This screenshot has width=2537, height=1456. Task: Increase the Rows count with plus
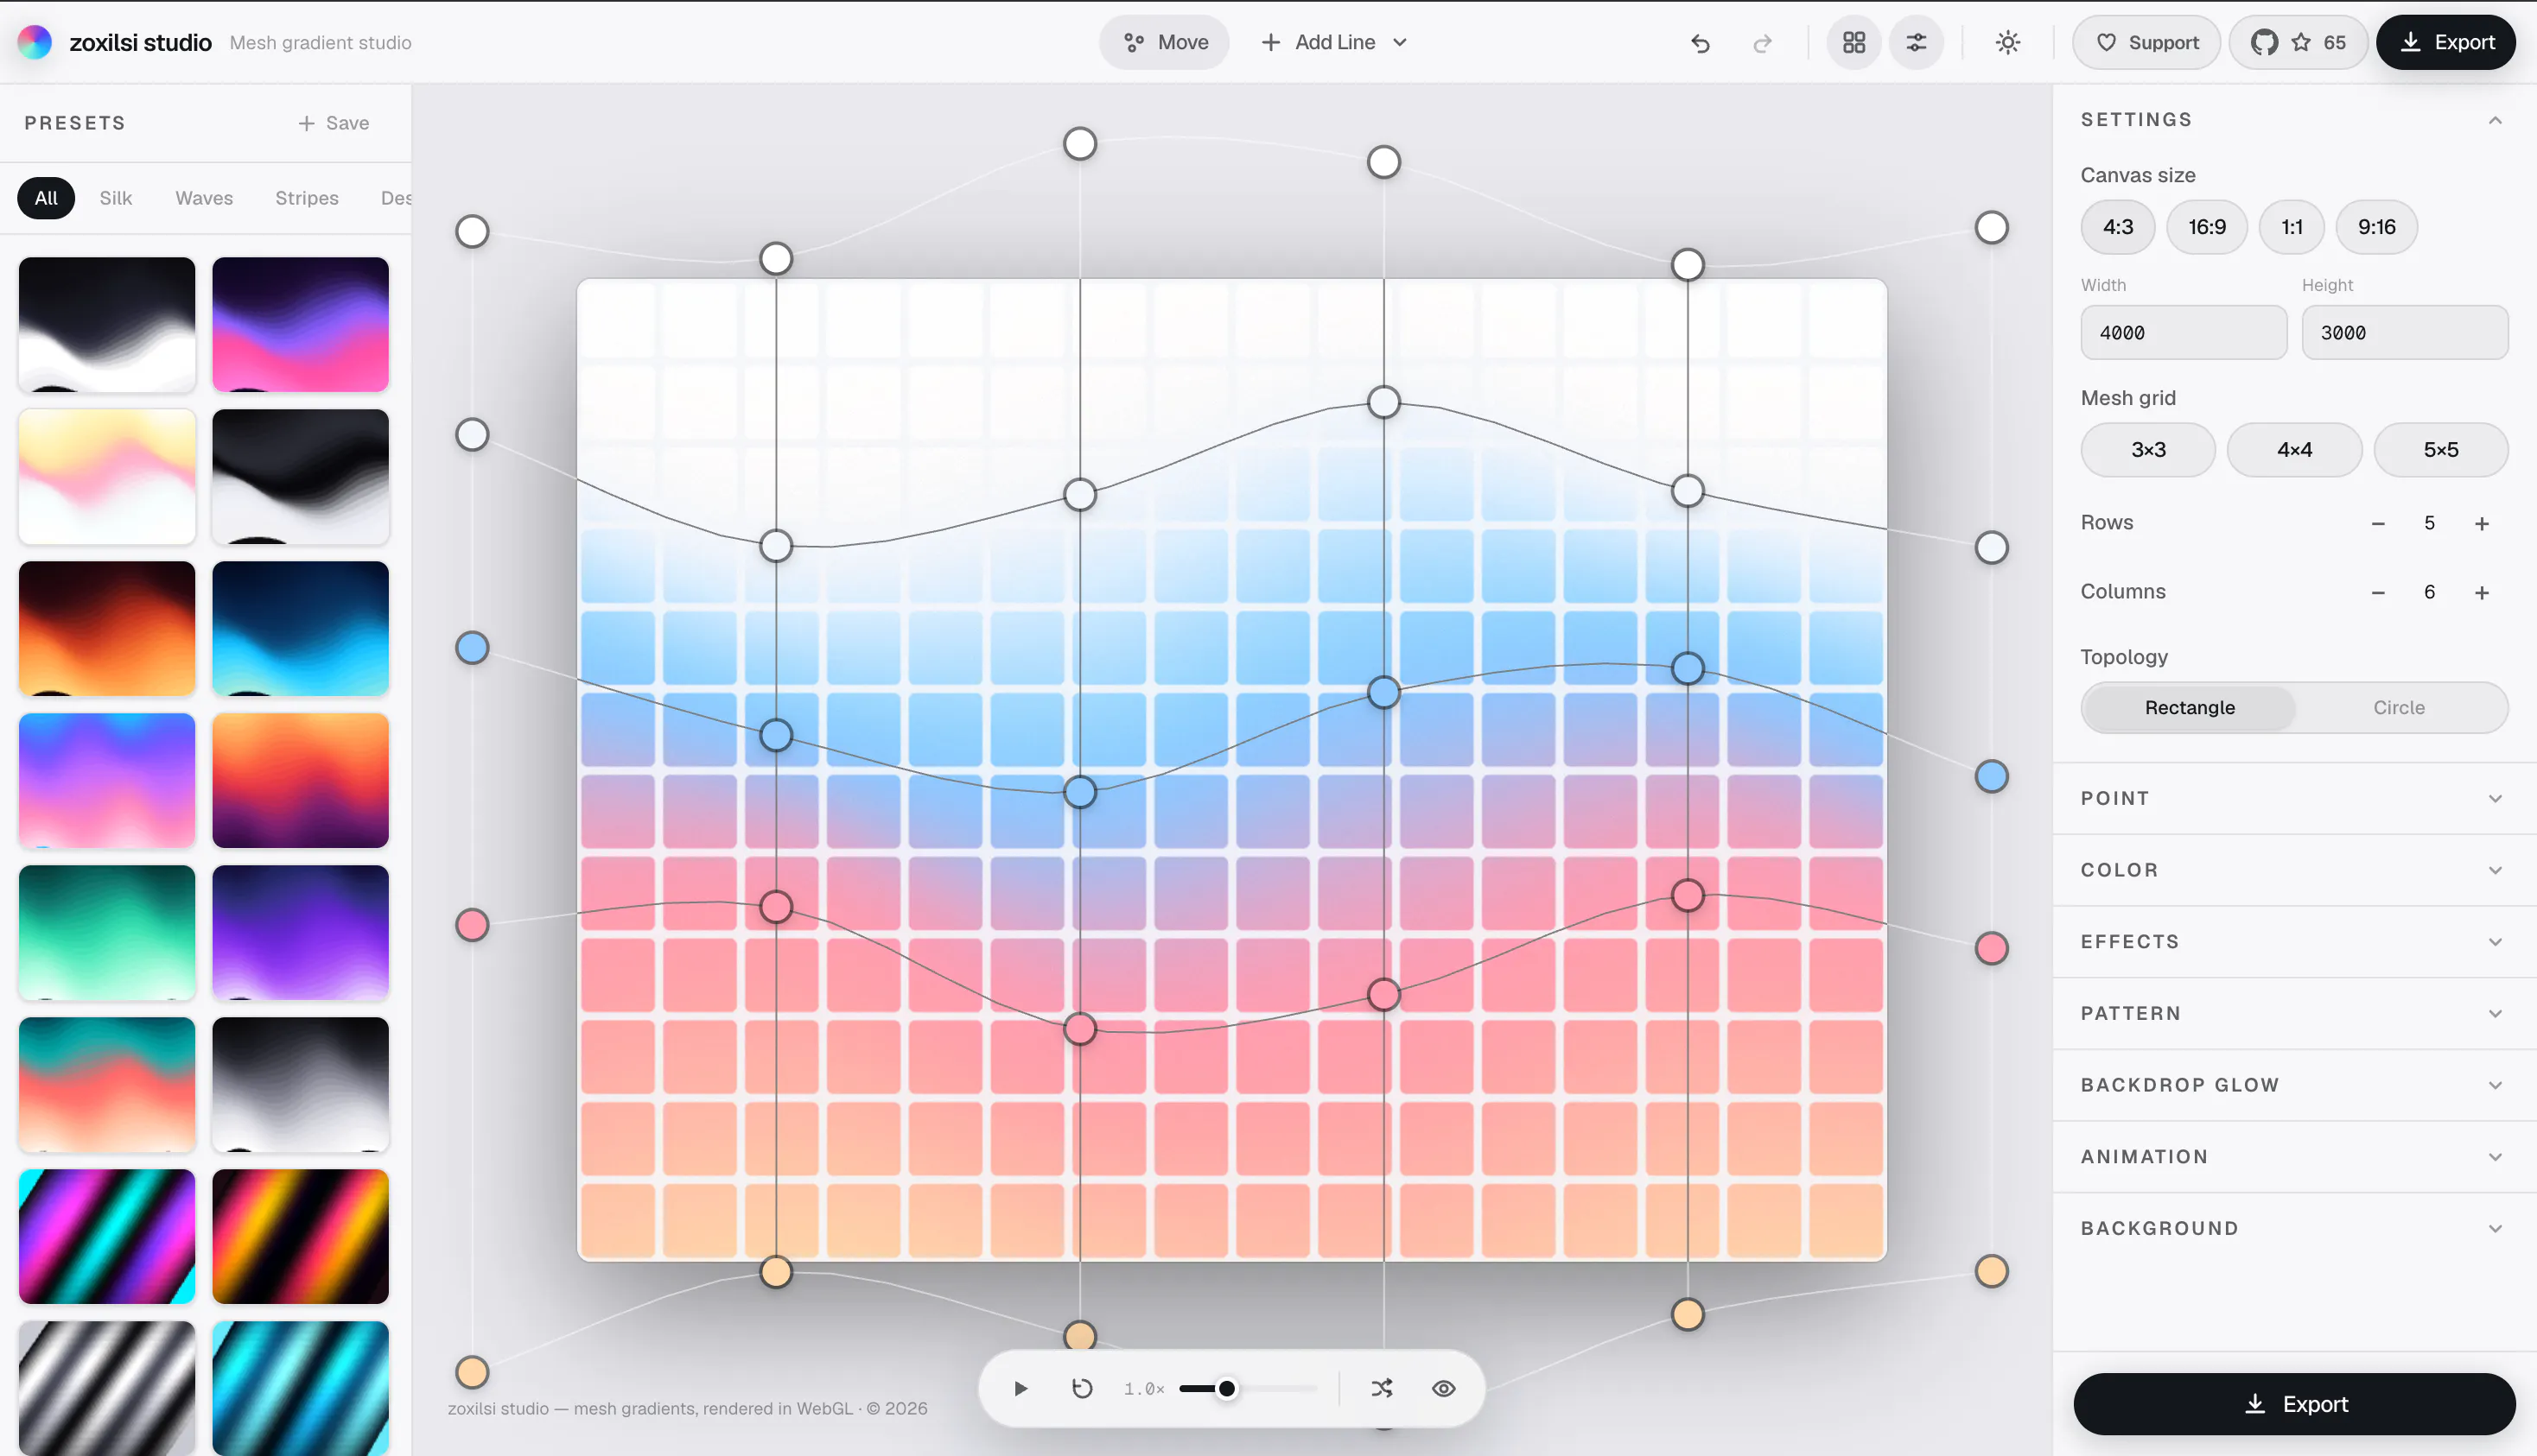point(2482,523)
